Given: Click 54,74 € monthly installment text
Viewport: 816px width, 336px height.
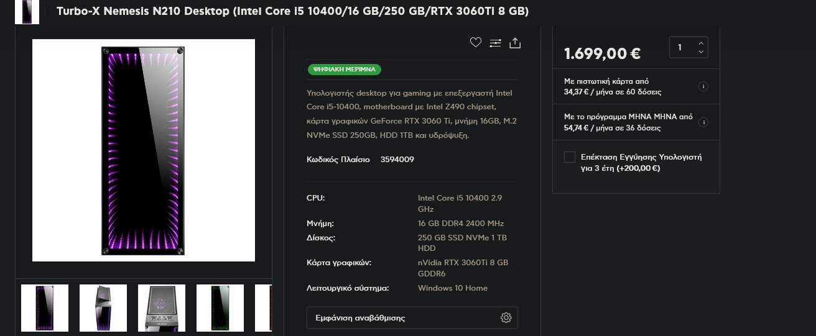Looking at the screenshot, I should pyautogui.click(x=613, y=128).
